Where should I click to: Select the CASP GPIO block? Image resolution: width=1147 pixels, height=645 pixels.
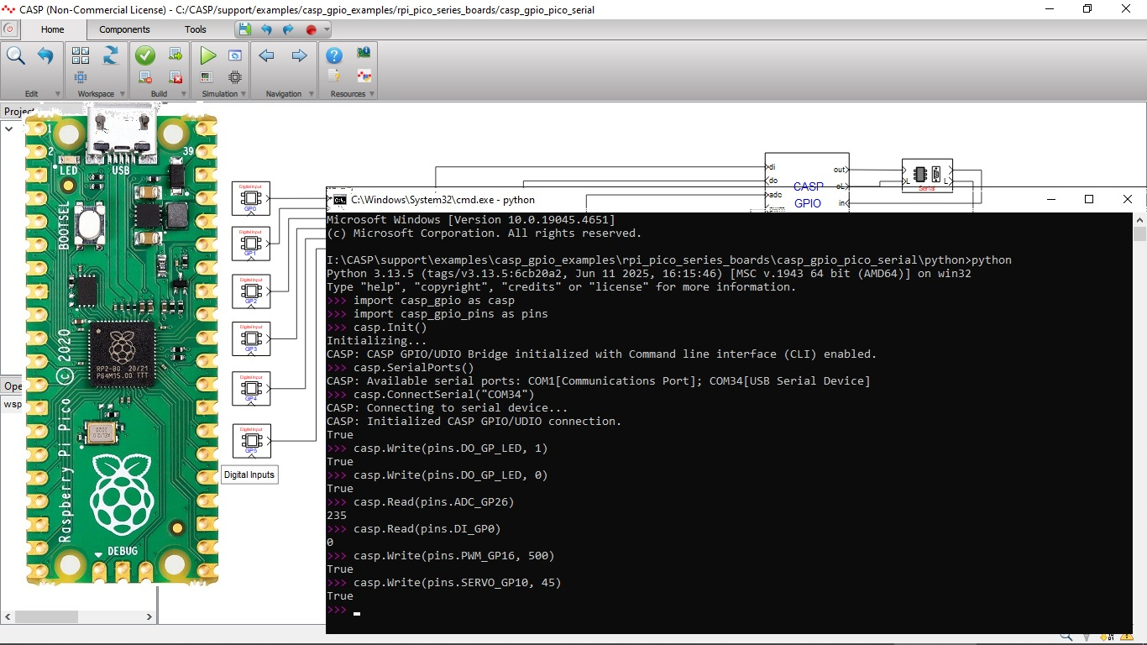tap(807, 182)
